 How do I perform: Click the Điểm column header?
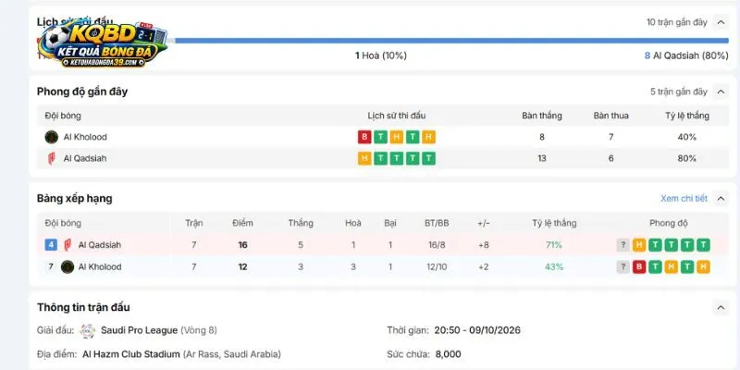coord(242,223)
